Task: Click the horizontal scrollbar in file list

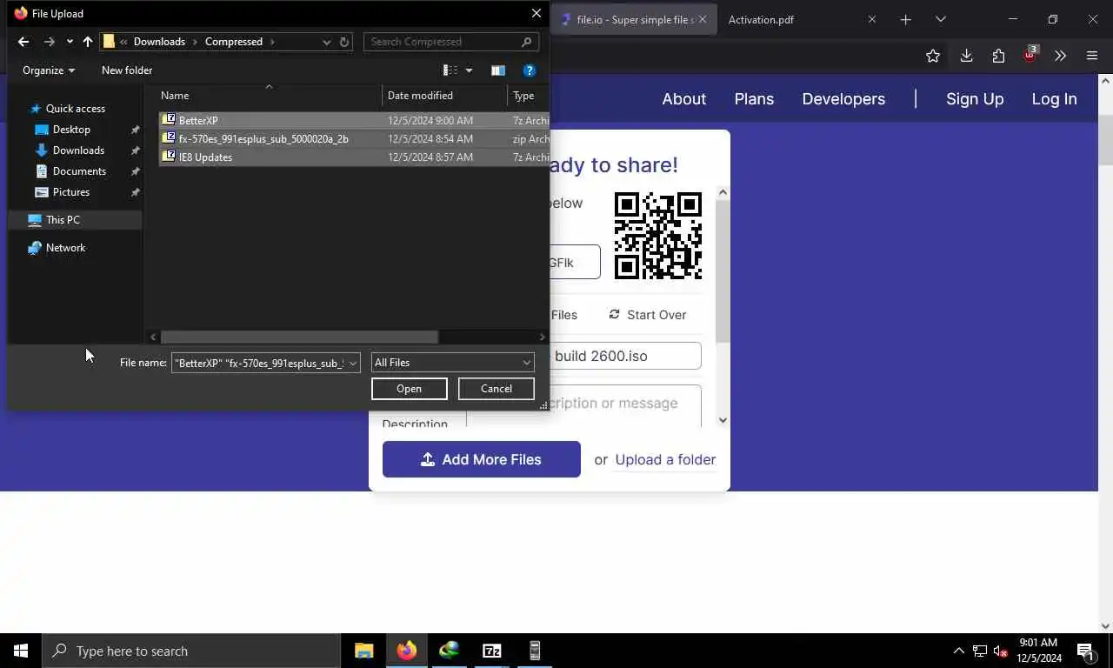Action: coord(299,337)
